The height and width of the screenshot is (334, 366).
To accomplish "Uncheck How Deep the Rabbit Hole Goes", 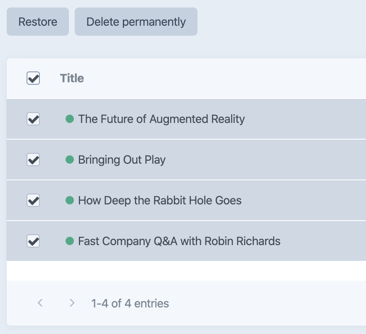I will click(x=33, y=201).
